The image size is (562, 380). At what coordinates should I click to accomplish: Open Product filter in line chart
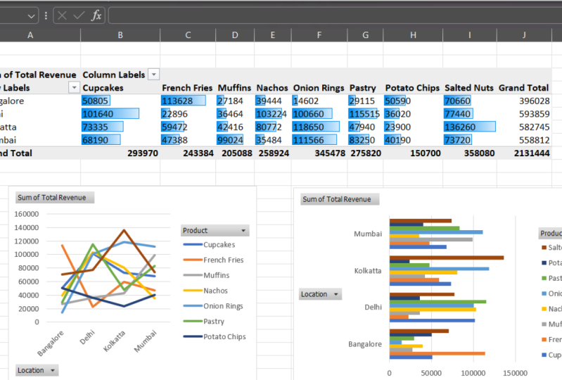[215, 230]
